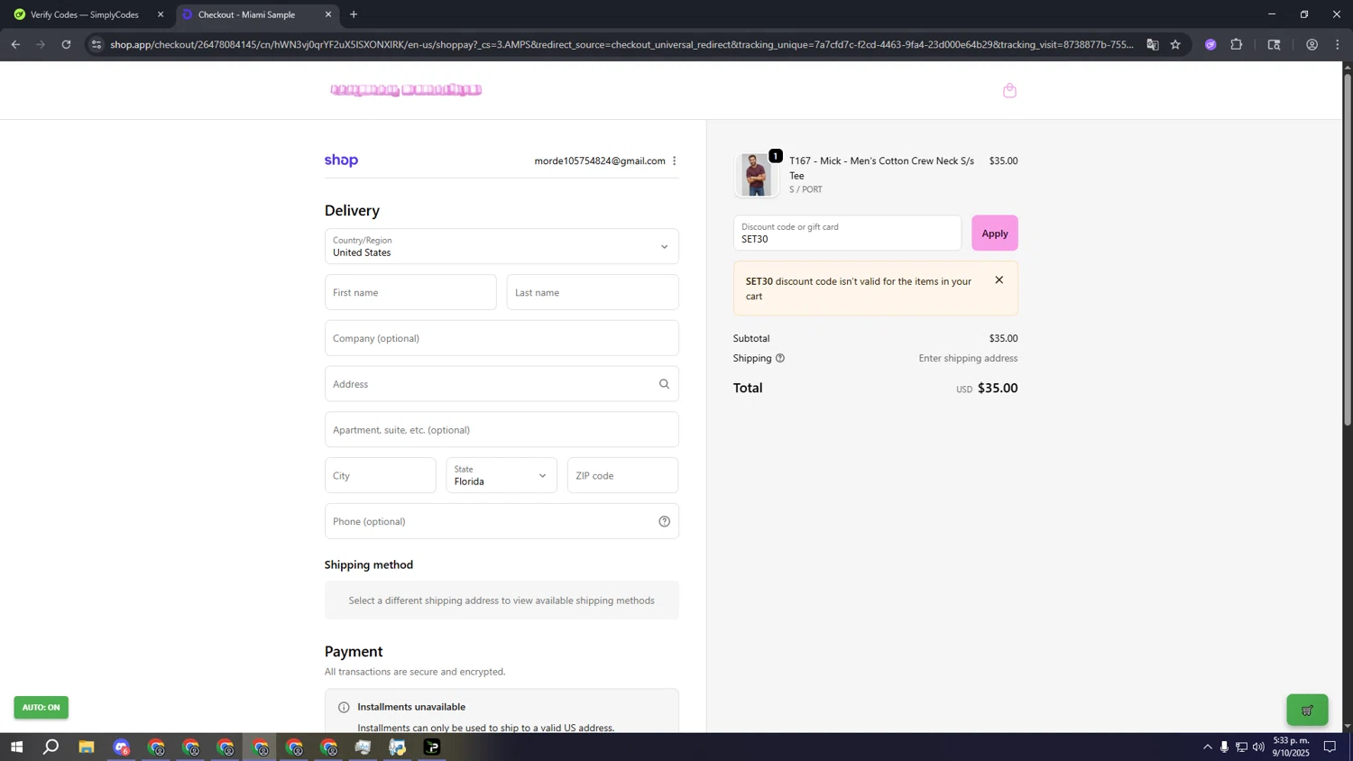Toggle the AUTO: ON button
This screenshot has height=761, width=1353.
tap(41, 708)
